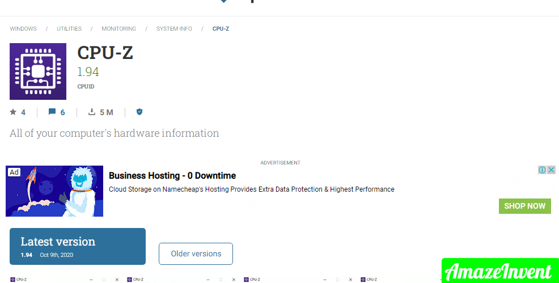Screen dimensions: 559x283
Task: Click the Oct 9th, 2020 date
Action: click(56, 255)
